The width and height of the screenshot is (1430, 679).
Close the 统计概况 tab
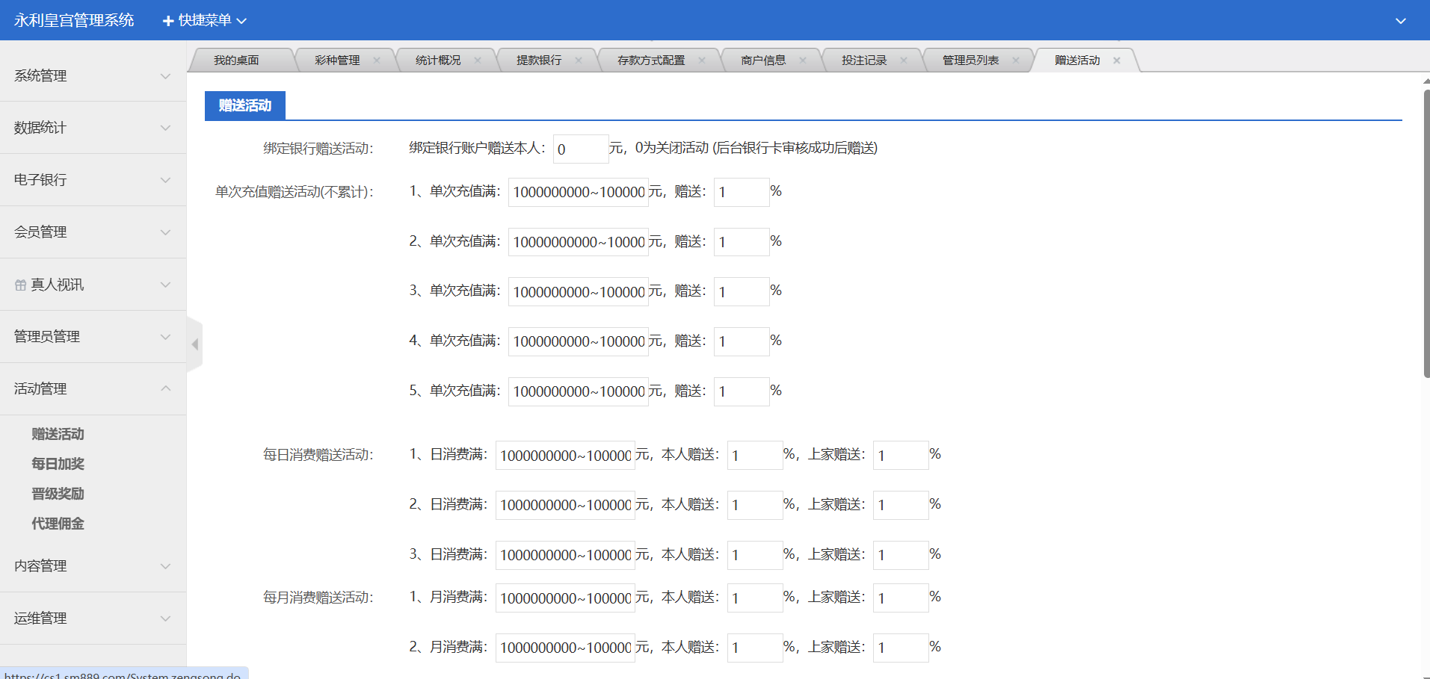[478, 61]
